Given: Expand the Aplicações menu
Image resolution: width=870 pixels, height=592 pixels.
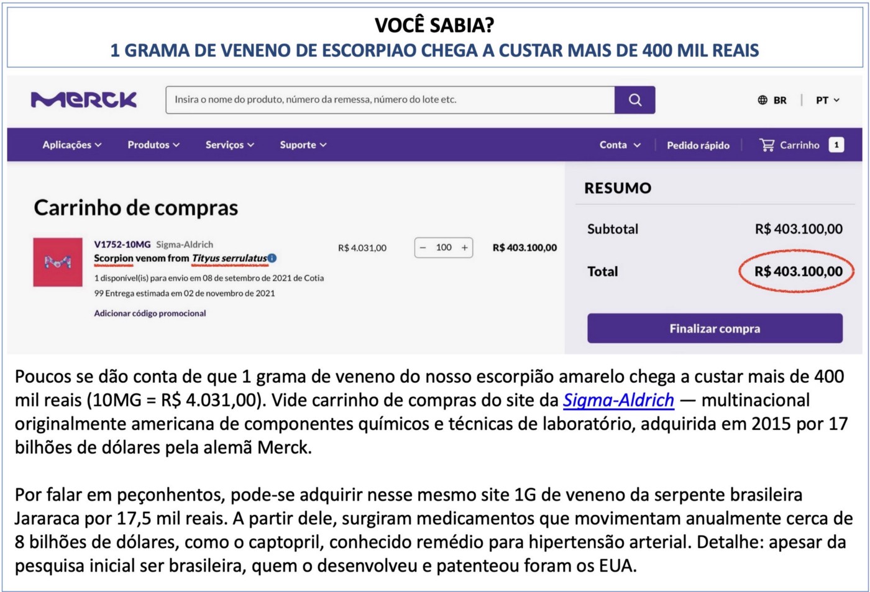Looking at the screenshot, I should click(71, 145).
